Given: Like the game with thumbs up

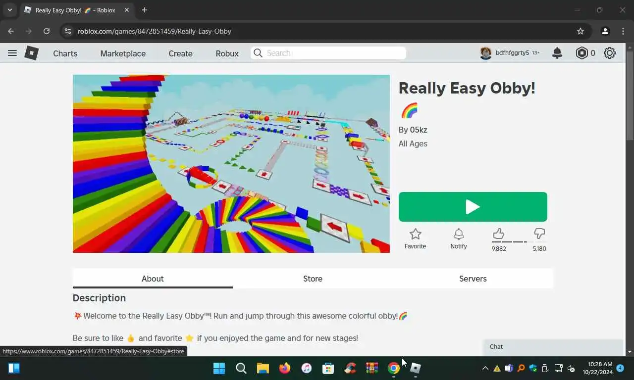Looking at the screenshot, I should pyautogui.click(x=498, y=234).
